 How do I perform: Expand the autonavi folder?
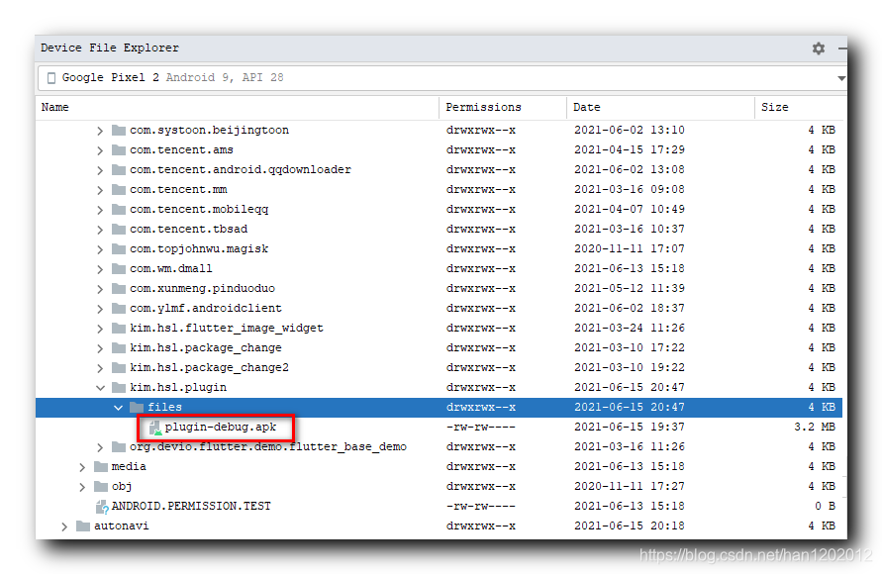64,526
